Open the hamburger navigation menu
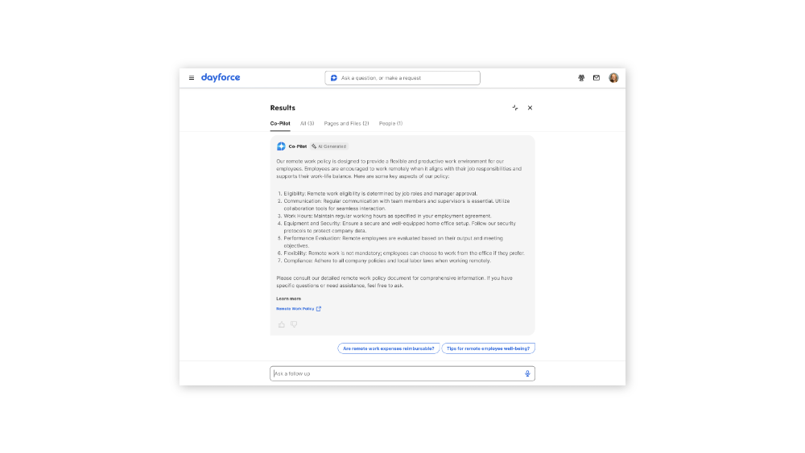 click(192, 78)
